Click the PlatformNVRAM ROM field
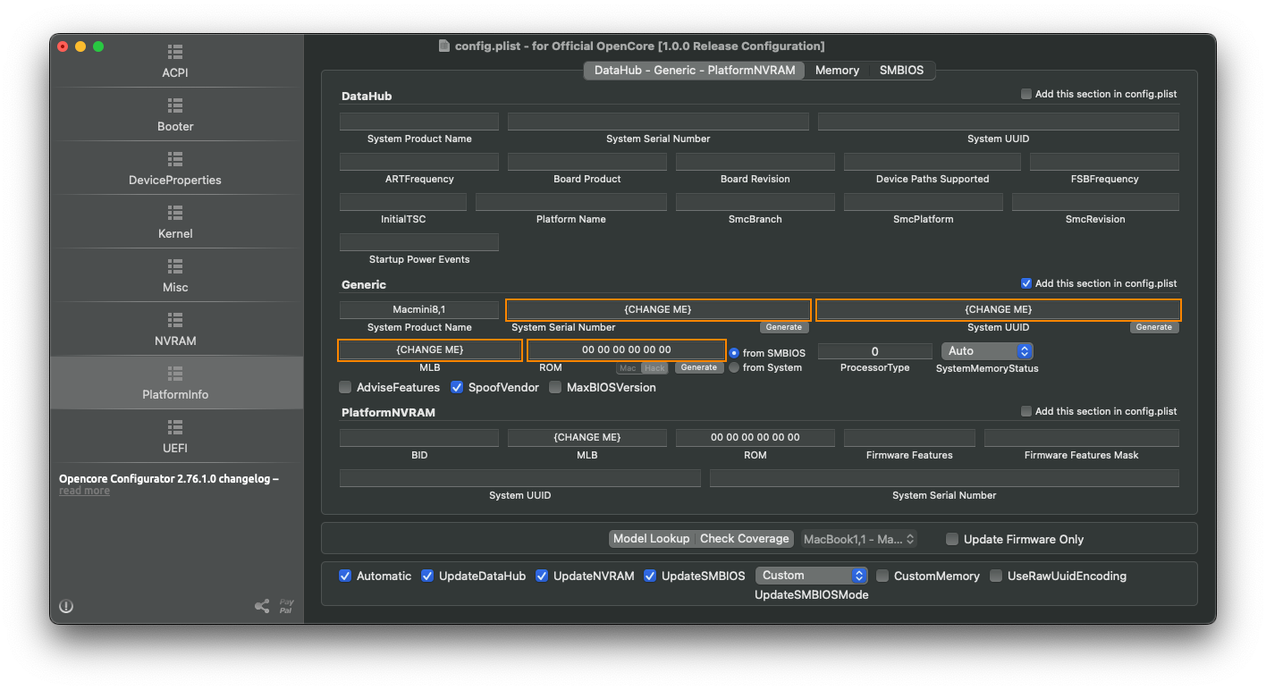Image resolution: width=1266 pixels, height=690 pixels. coord(755,438)
